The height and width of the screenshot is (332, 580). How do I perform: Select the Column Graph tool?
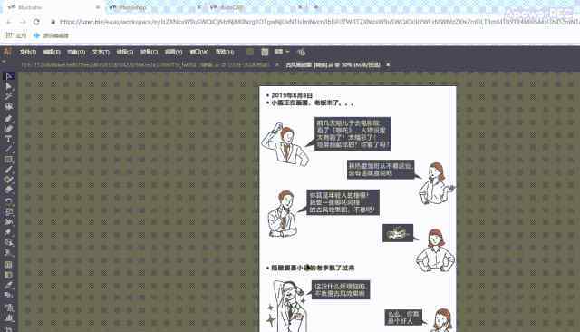[9, 317]
